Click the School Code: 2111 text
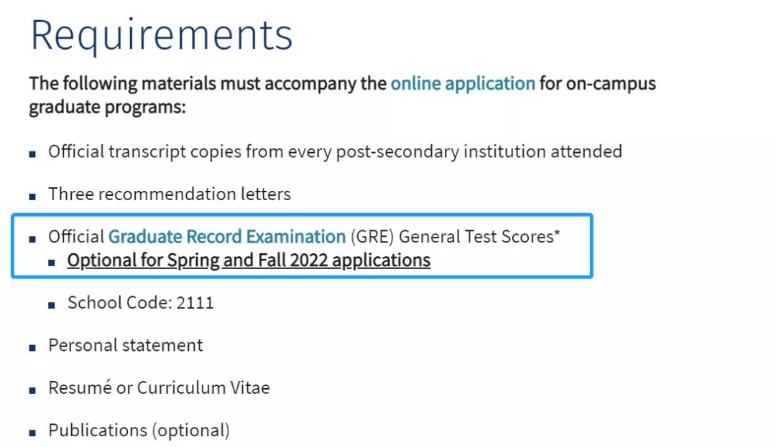The height and width of the screenshot is (447, 776). click(141, 302)
